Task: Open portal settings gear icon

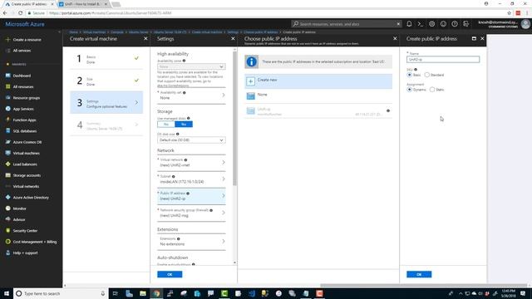Action: [432, 24]
